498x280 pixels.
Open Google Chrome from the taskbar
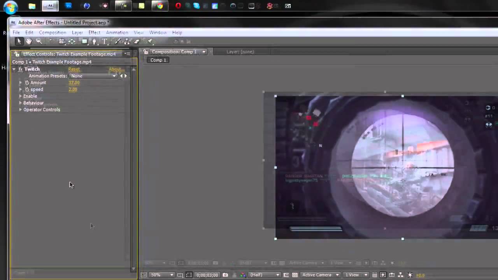[x=160, y=6]
